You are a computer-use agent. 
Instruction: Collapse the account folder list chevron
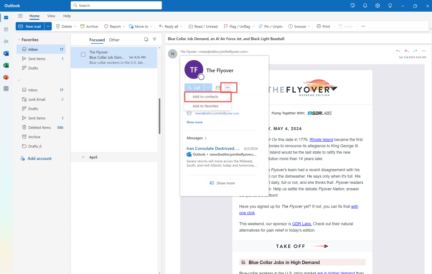[19, 80]
